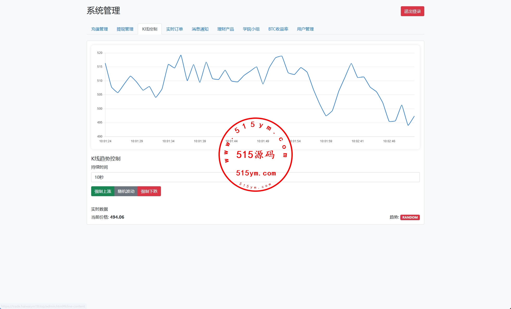The width and height of the screenshot is (511, 309).
Task: Click the 10:02:46 time axis label
Action: pyautogui.click(x=389, y=141)
